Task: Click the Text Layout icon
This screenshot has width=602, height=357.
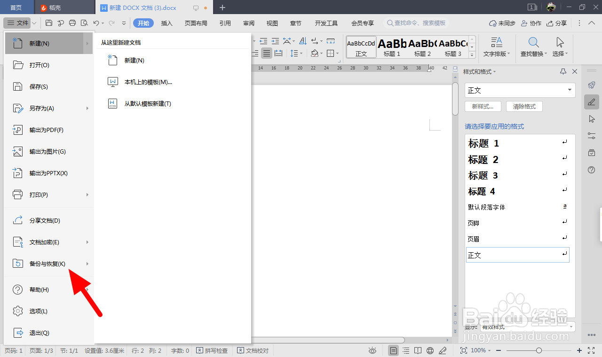Action: pyautogui.click(x=497, y=43)
